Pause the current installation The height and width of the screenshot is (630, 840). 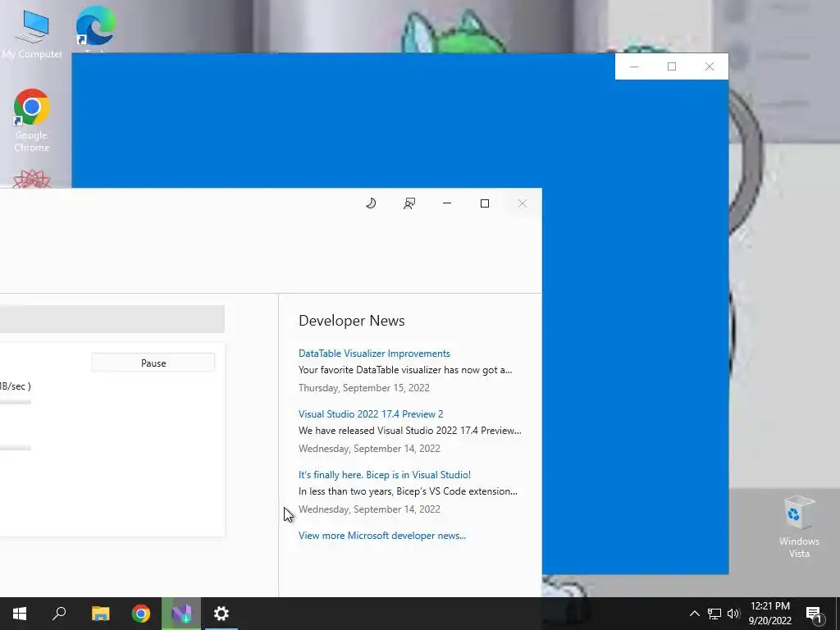pos(153,363)
